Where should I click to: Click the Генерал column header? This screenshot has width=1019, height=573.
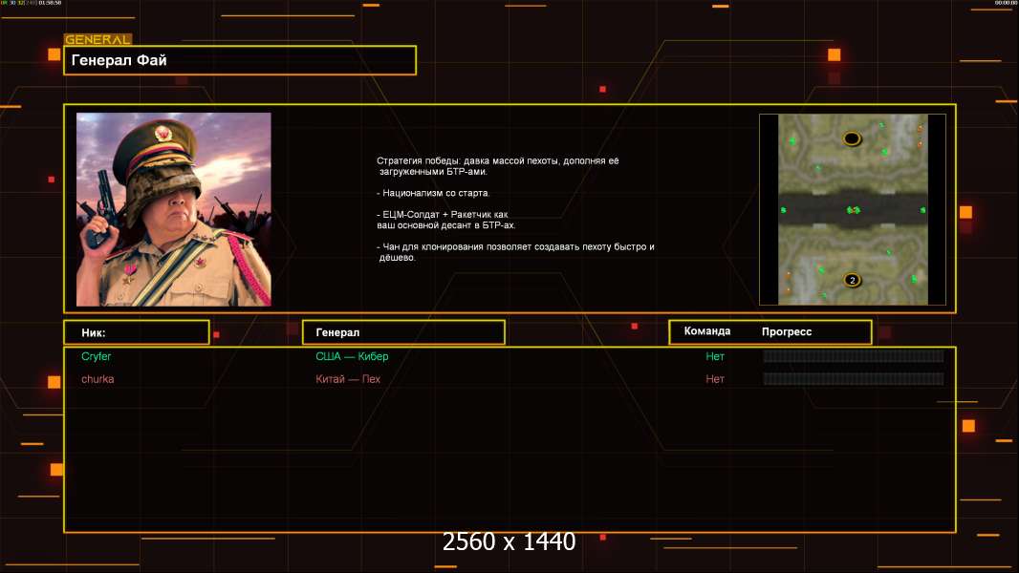403,332
